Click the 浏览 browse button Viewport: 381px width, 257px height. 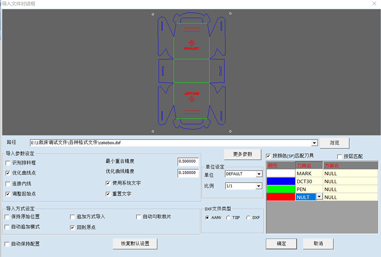tap(334, 143)
